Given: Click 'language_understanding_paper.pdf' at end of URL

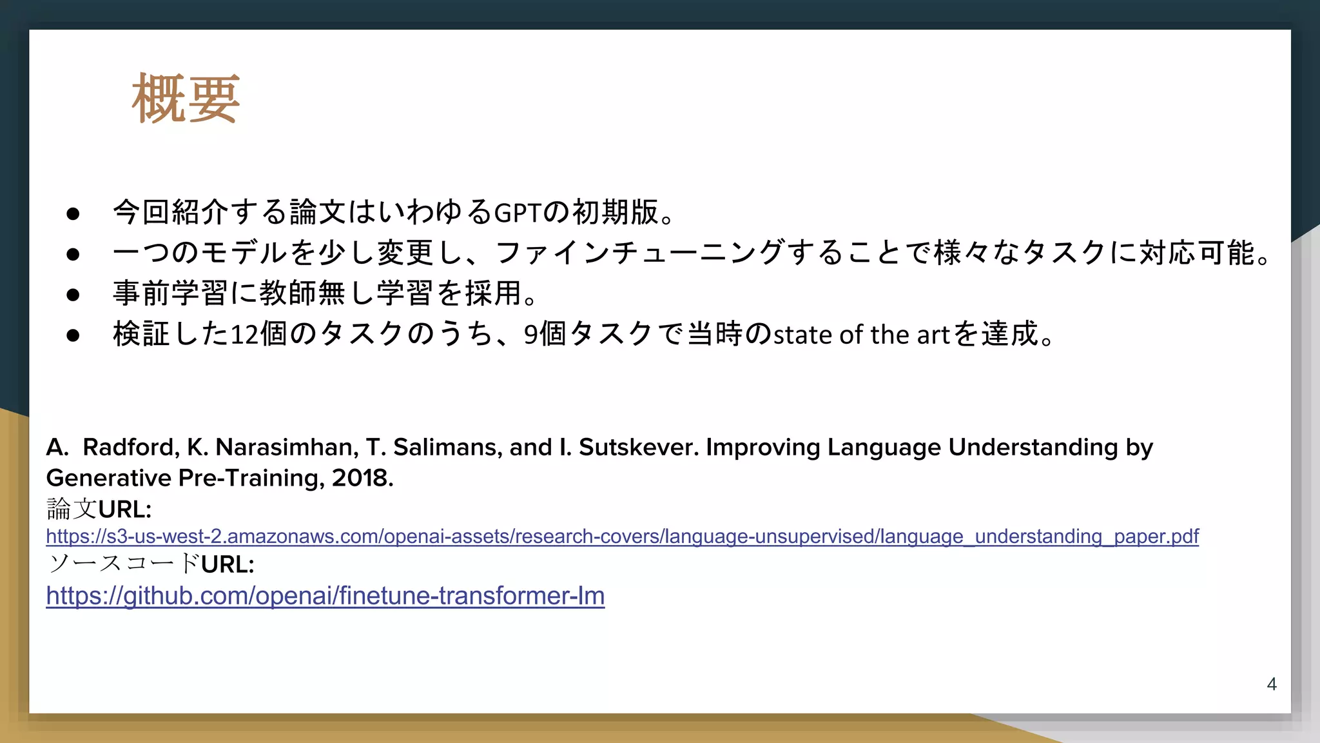Looking at the screenshot, I should [1039, 537].
